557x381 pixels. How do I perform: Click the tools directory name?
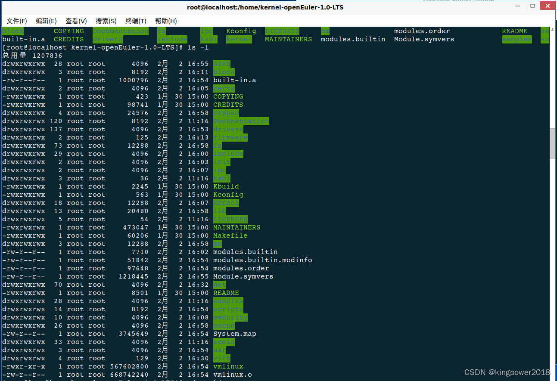click(224, 342)
